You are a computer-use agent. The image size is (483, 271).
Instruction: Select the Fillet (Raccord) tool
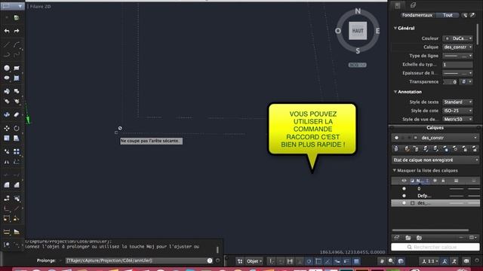pos(7,184)
